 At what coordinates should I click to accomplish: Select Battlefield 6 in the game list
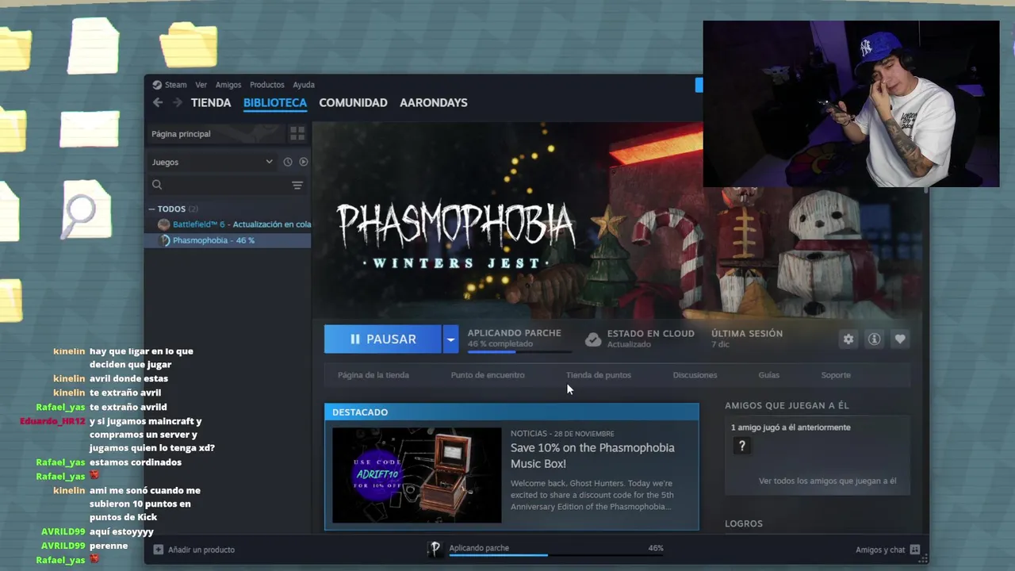click(228, 224)
